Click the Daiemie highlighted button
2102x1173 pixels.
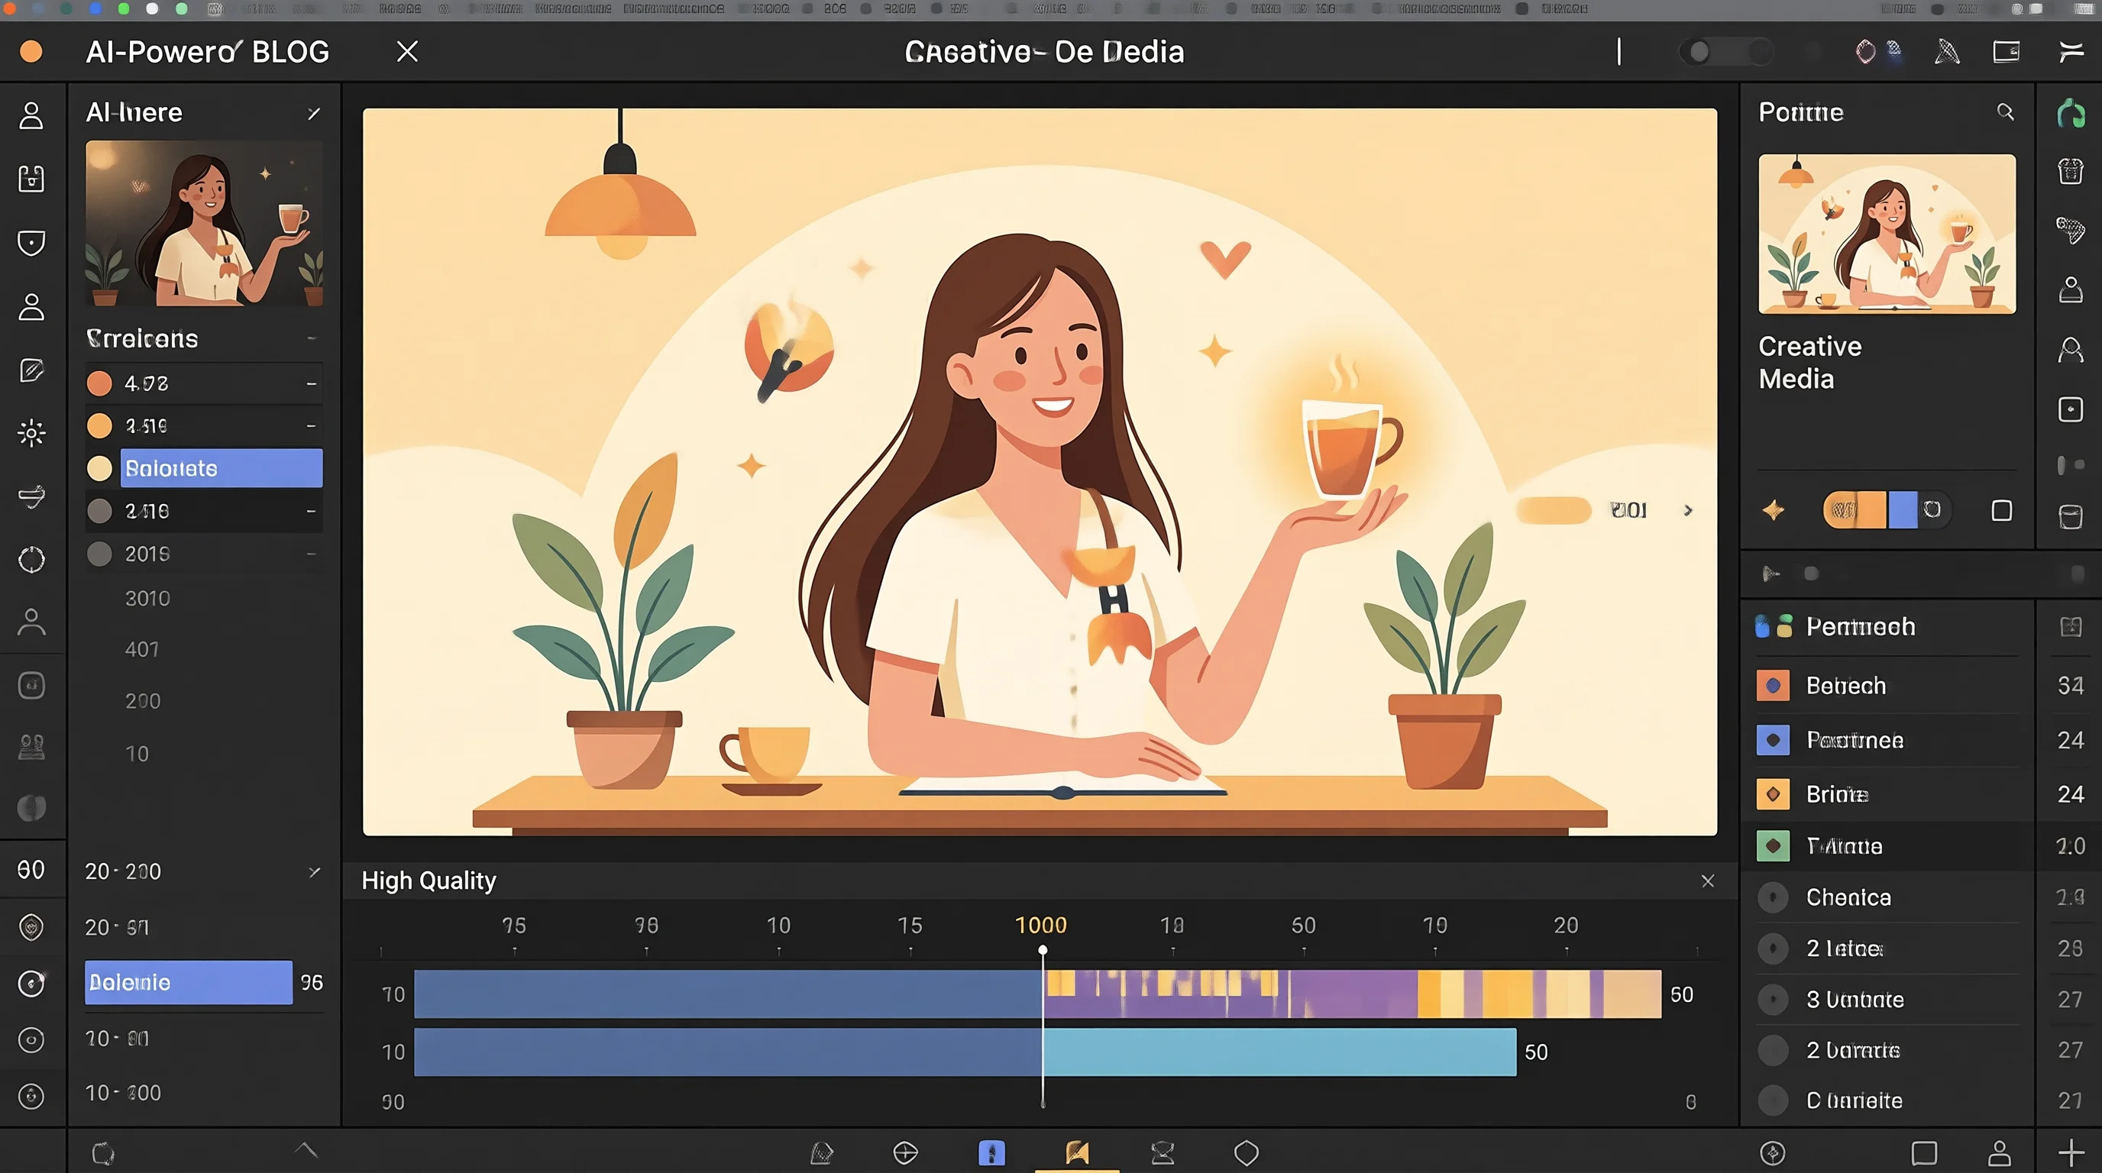coord(189,982)
